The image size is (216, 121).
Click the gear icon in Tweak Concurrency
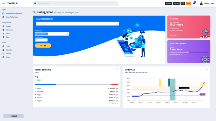pyautogui.click(x=205, y=59)
